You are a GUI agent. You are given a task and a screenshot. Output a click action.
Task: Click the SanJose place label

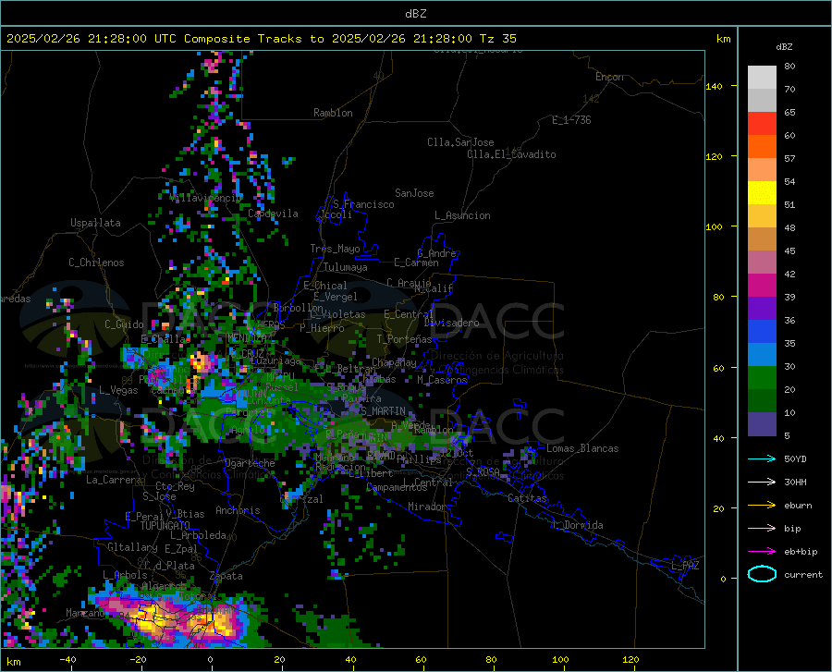(x=414, y=193)
